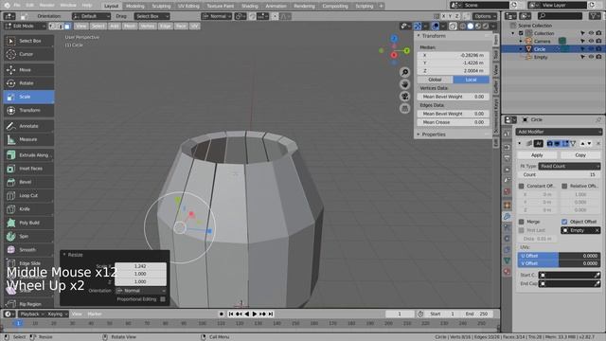Click the Apply modifier button
Screen dimensions: 606x341
click(537, 155)
